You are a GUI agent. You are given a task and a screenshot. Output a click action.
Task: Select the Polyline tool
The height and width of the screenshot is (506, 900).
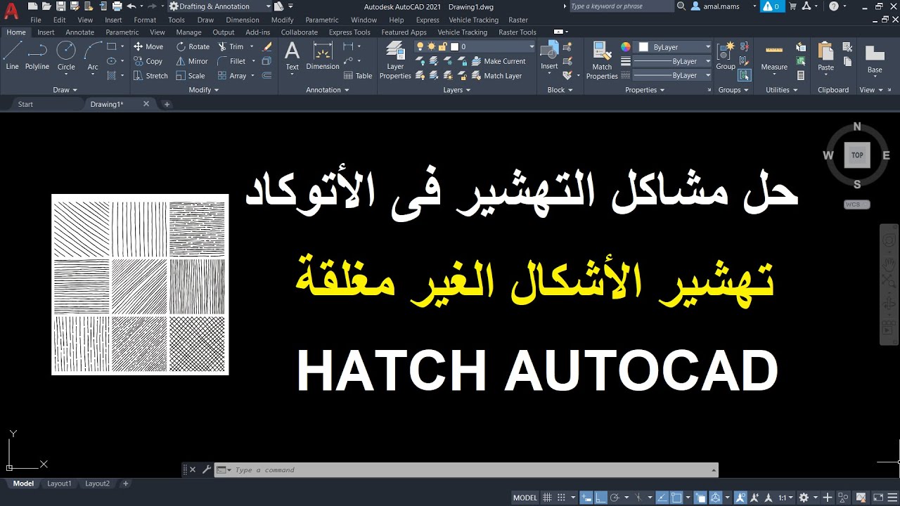pyautogui.click(x=37, y=56)
